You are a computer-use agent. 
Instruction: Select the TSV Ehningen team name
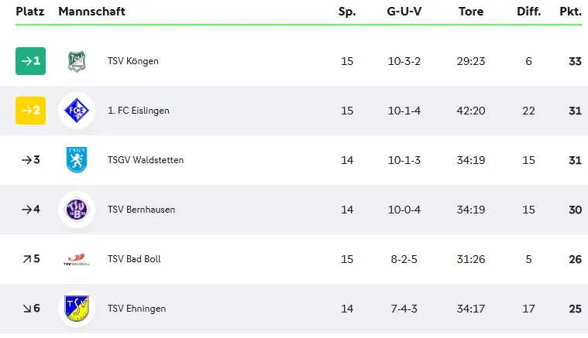pos(136,309)
